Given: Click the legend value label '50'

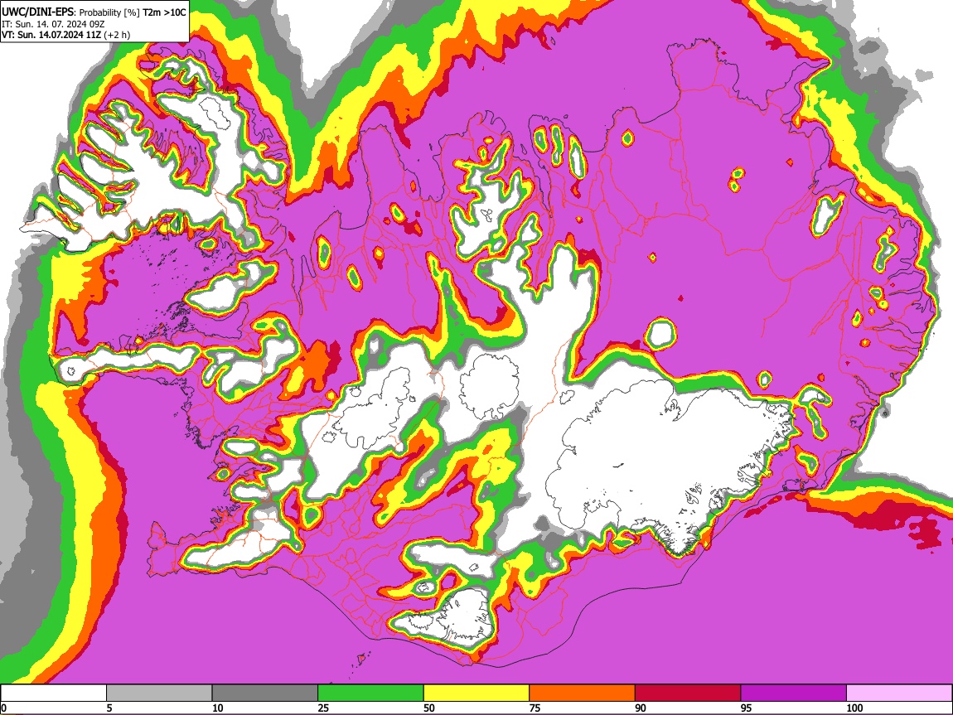Looking at the screenshot, I should click(429, 708).
